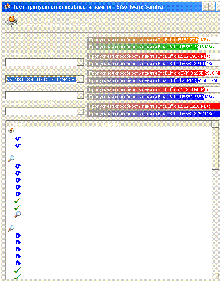Click the scroll up arrow of the results list

click(215, 124)
